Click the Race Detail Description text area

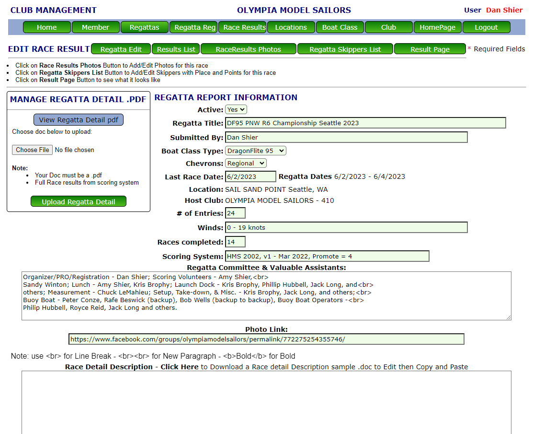pos(266,402)
